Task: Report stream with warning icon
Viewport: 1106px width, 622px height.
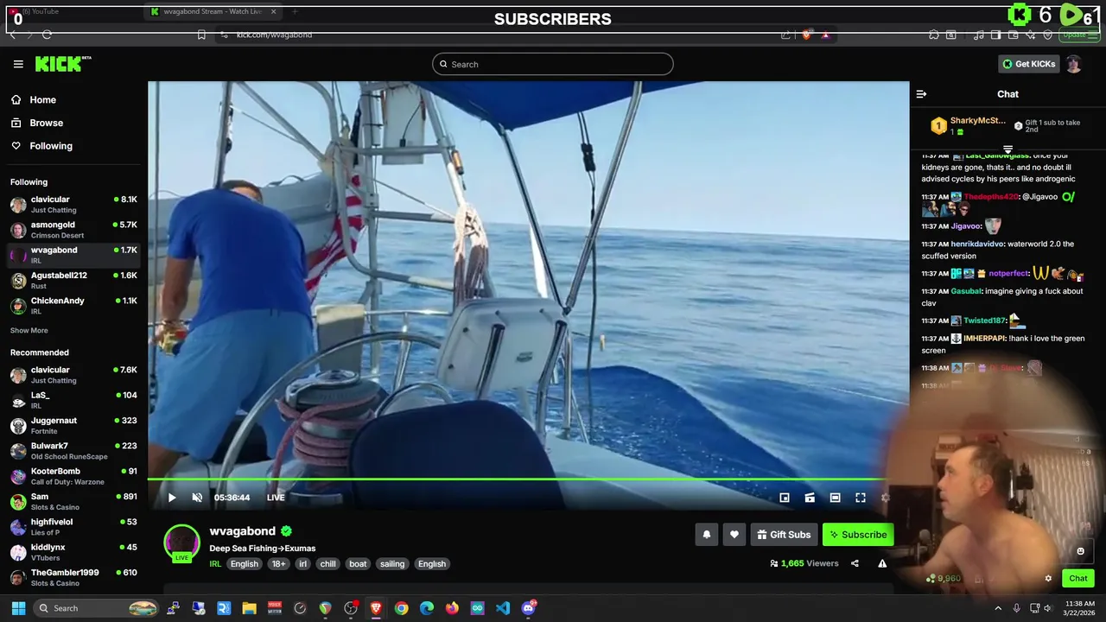Action: [882, 563]
